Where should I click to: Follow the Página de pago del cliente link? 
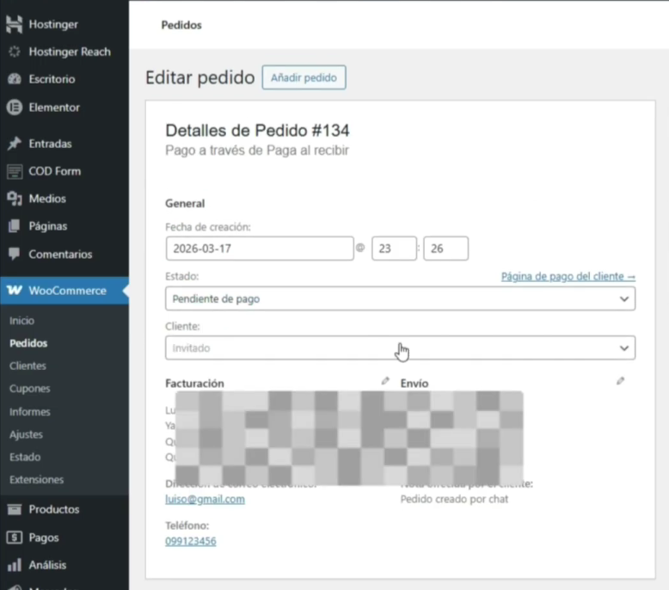coord(568,276)
